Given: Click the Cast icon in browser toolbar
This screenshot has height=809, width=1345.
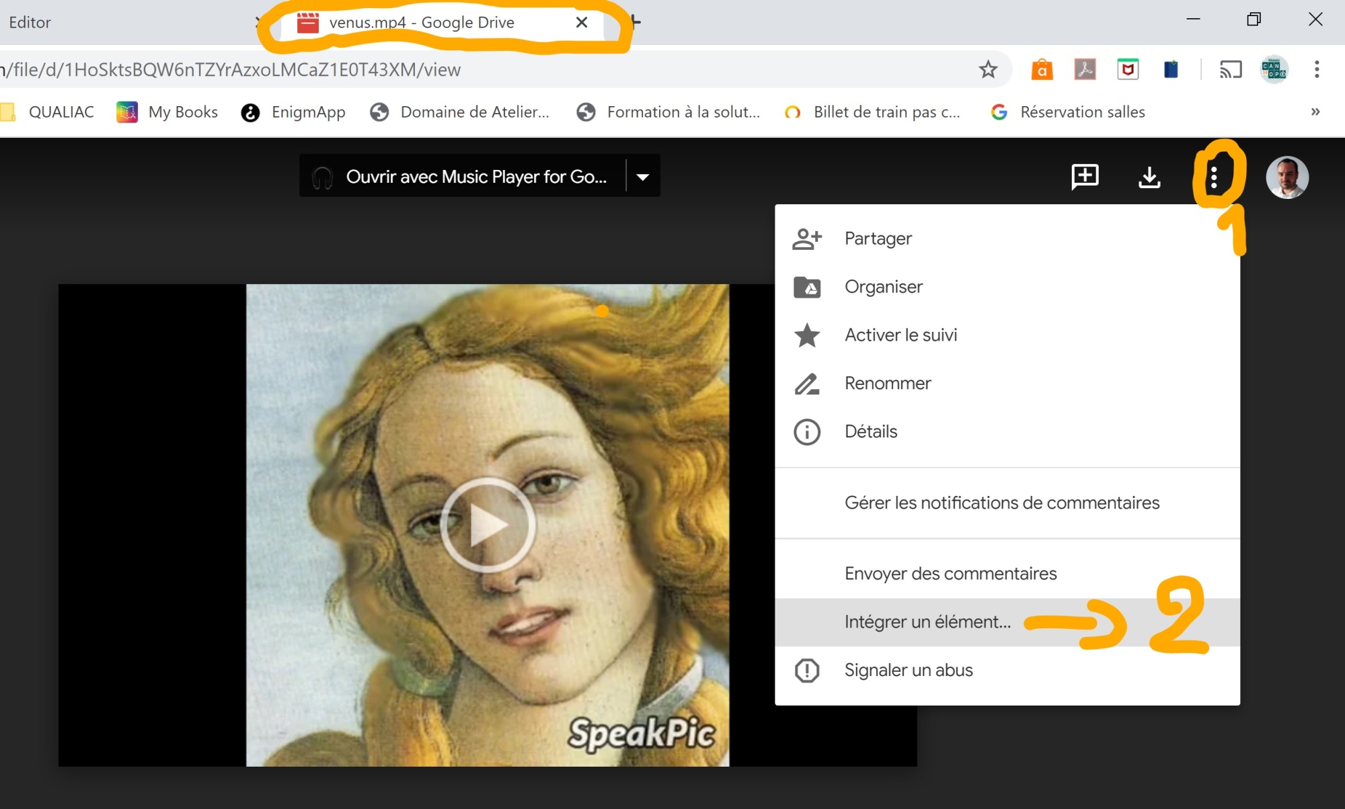Looking at the screenshot, I should click(x=1230, y=69).
